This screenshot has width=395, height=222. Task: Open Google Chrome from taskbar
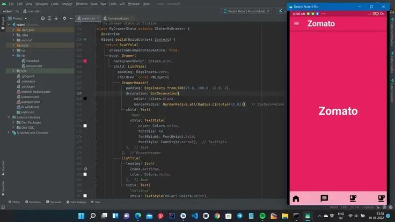pyautogui.click(x=217, y=216)
